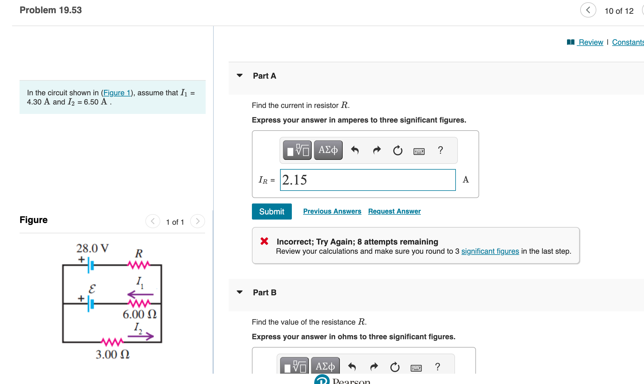This screenshot has height=384, width=644.
Task: Click next figure arrow
Action: (198, 221)
